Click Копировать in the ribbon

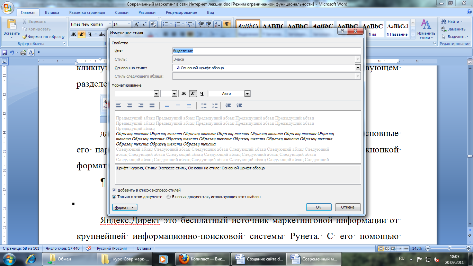(36, 29)
